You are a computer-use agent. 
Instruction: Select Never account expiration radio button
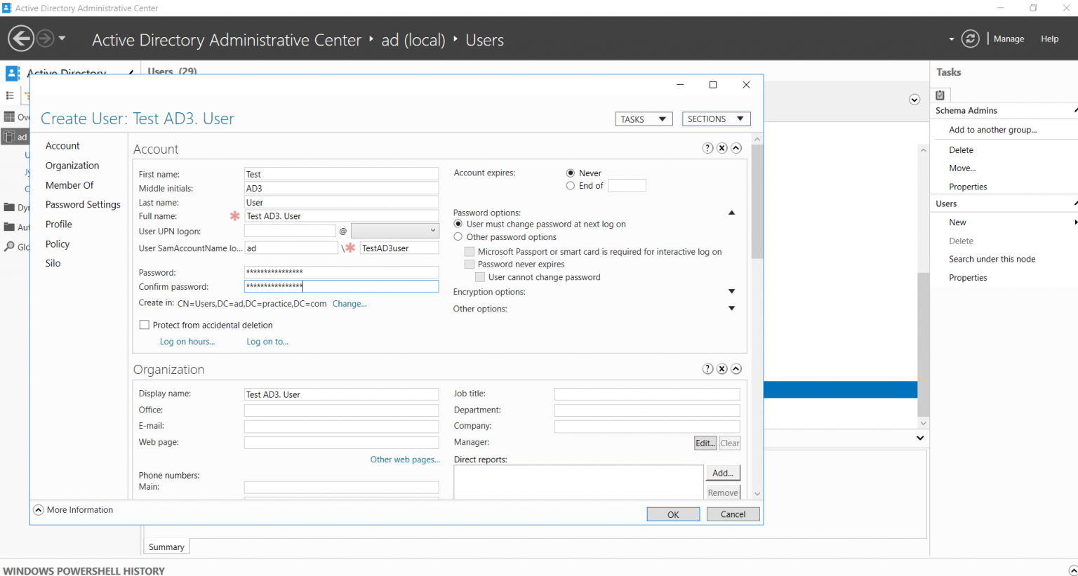click(x=571, y=173)
